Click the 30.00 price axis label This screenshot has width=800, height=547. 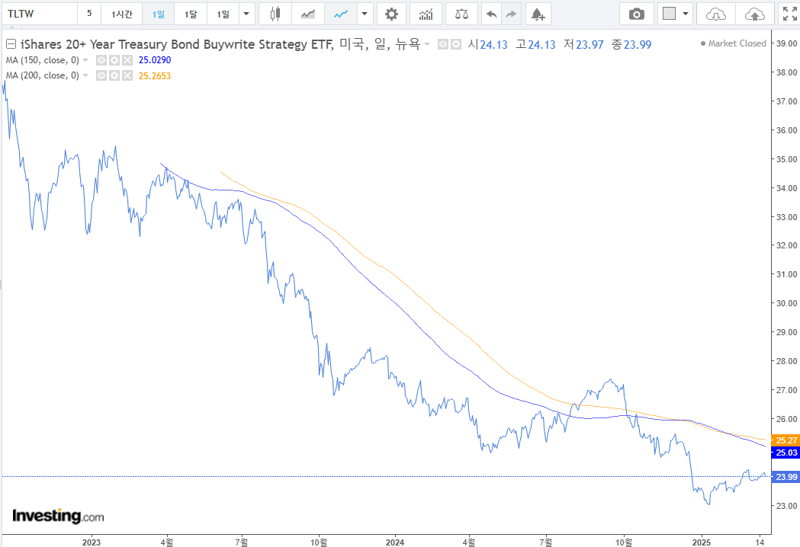(x=786, y=303)
